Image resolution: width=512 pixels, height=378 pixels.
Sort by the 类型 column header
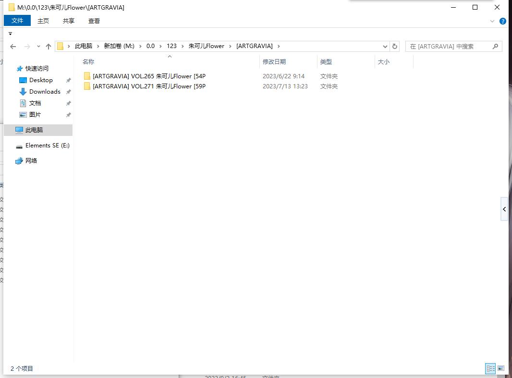pos(326,61)
